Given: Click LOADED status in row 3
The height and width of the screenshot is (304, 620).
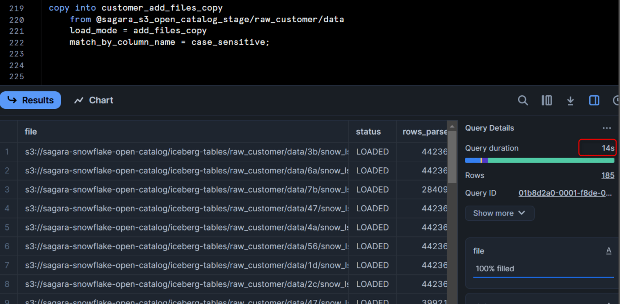Looking at the screenshot, I should (x=372, y=189).
